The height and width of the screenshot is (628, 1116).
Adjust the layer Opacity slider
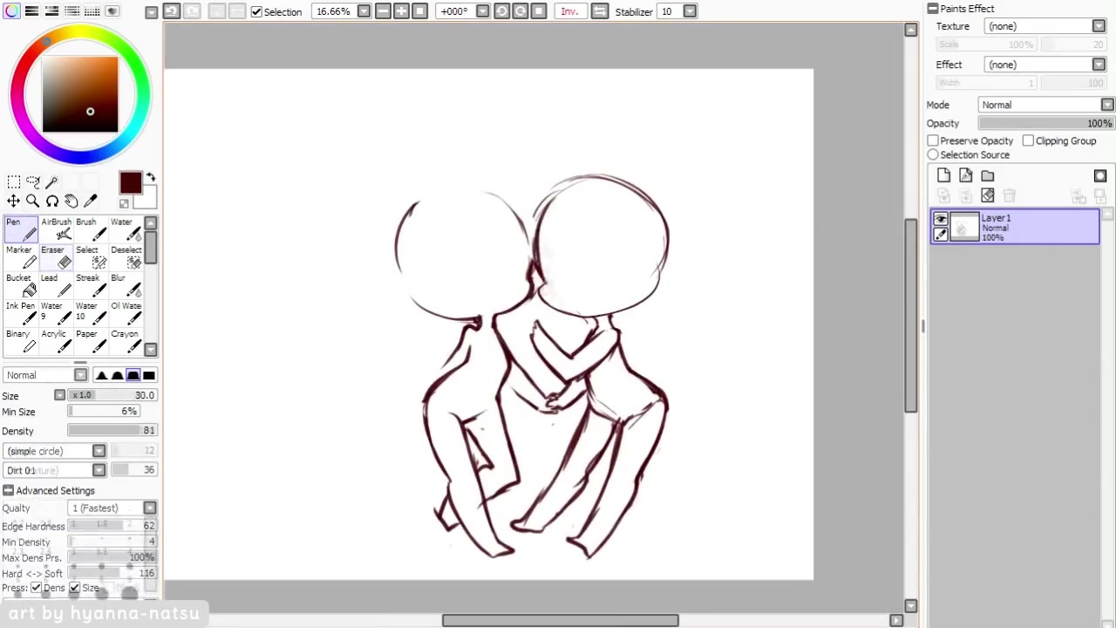tap(1046, 124)
